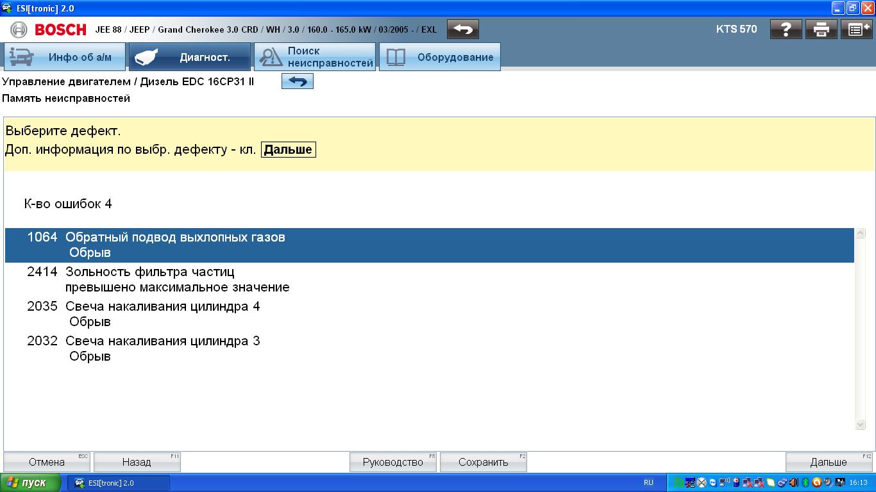Click the Дальше button in the bottom bar
Viewport: 876px width, 492px height.
coord(829,462)
